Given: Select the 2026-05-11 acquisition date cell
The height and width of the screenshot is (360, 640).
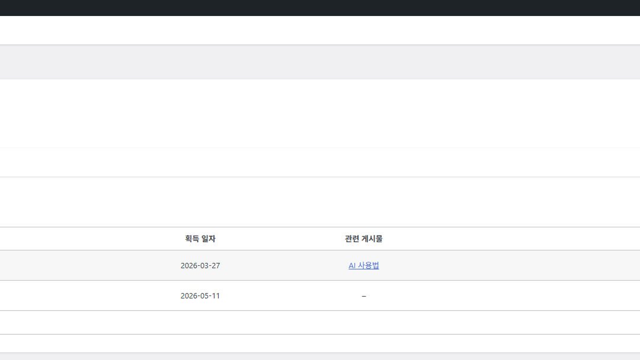Looking at the screenshot, I should tap(200, 295).
